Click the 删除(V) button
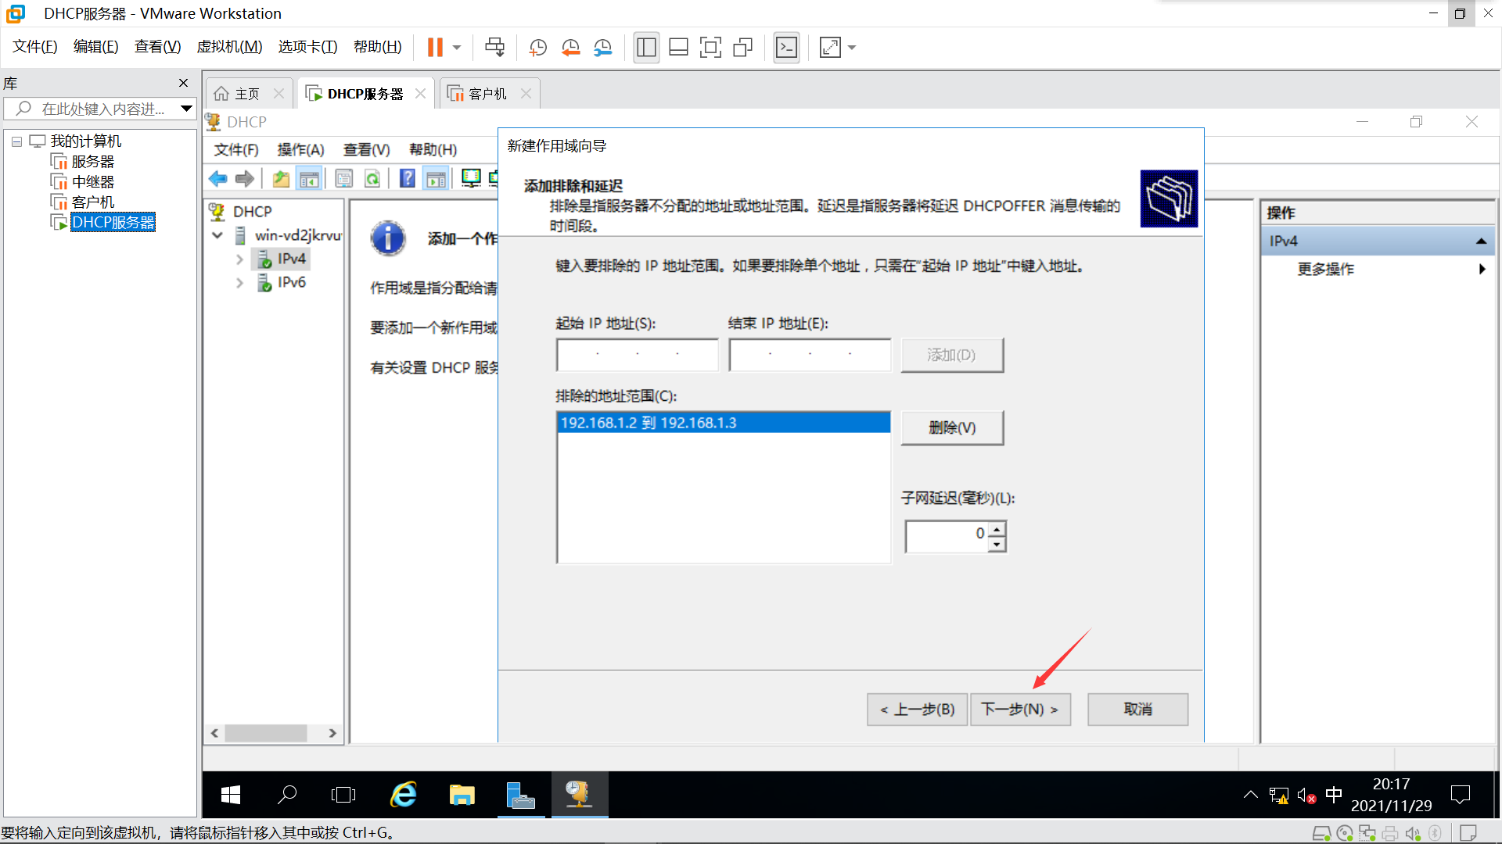This screenshot has height=844, width=1502. (951, 427)
